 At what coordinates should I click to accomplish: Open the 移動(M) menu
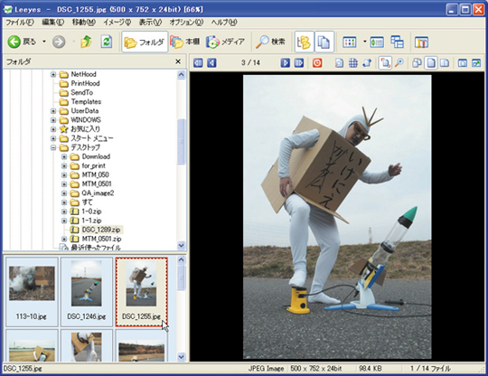[x=84, y=23]
